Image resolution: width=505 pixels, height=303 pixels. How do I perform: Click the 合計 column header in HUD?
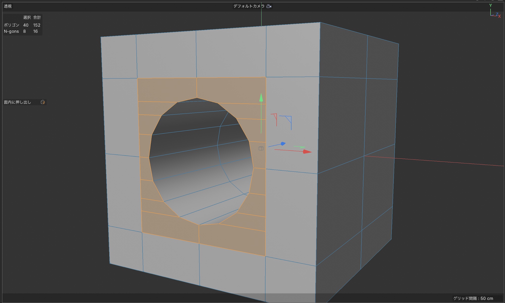pos(37,17)
